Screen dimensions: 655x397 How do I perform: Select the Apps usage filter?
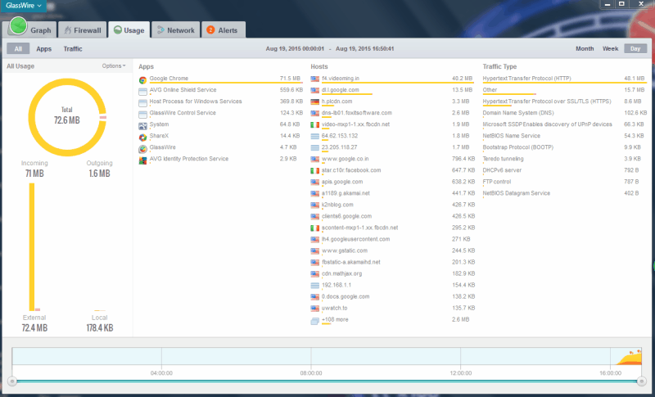tap(44, 49)
